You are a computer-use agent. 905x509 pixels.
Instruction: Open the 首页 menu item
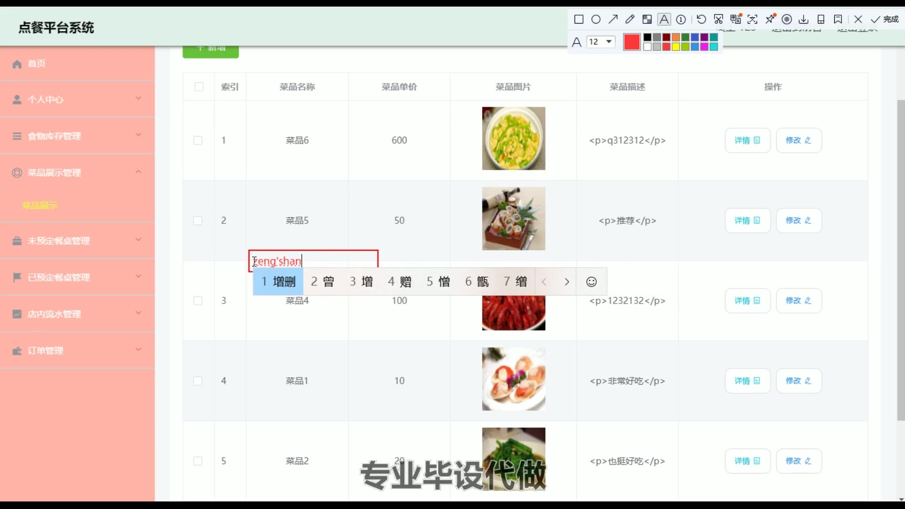(x=37, y=64)
